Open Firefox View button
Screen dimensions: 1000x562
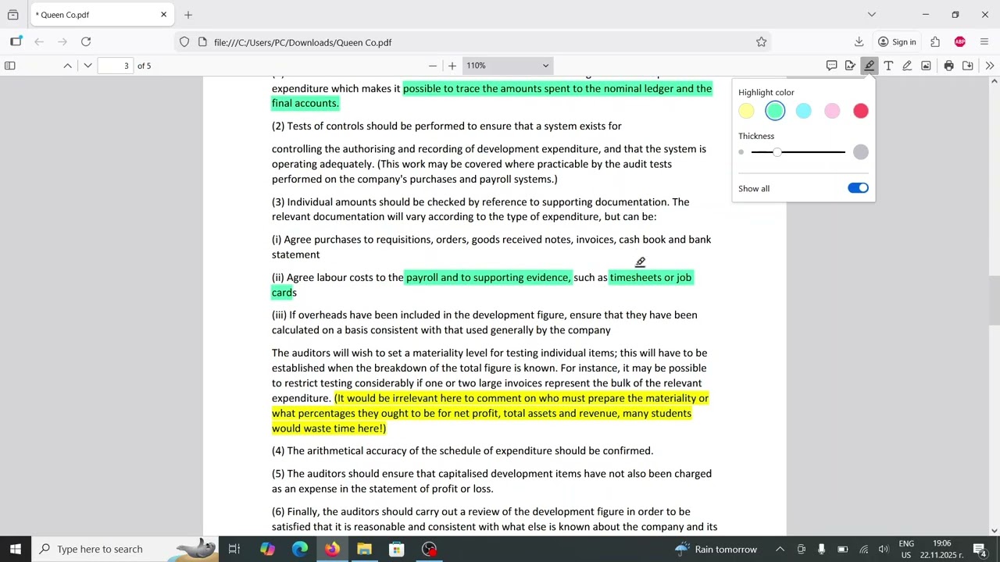click(x=12, y=14)
